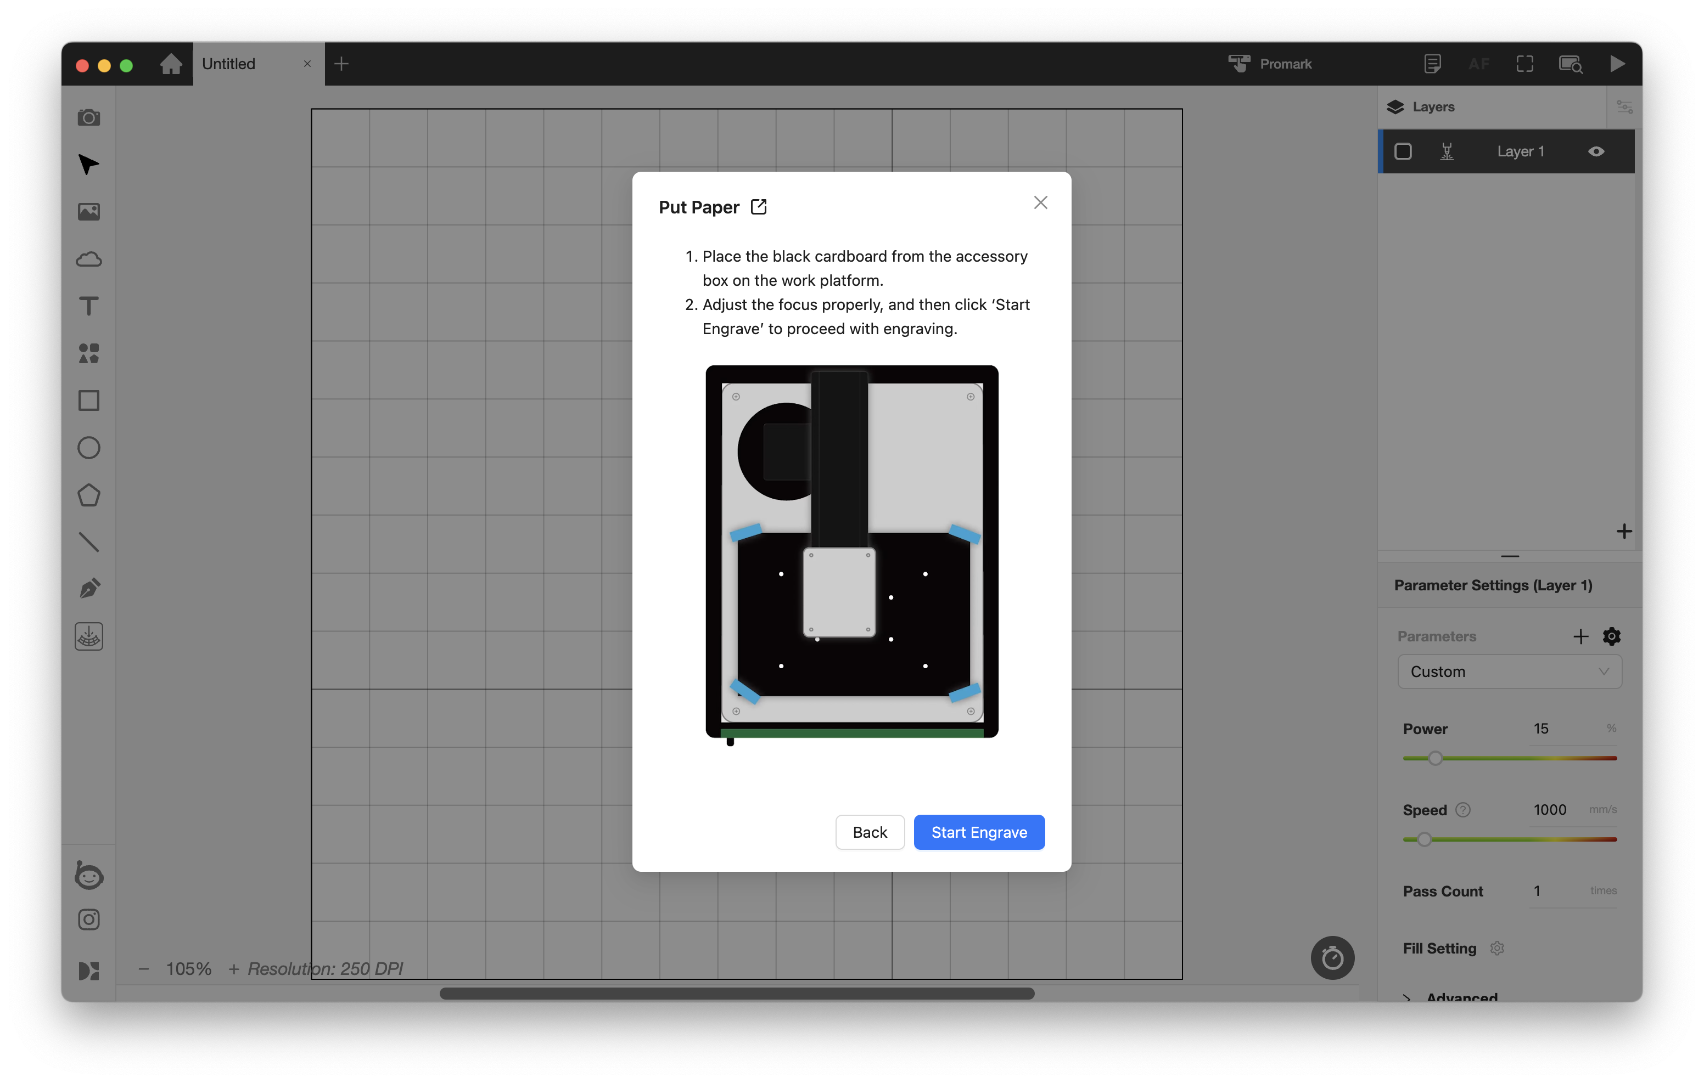Save parameters with plus icon
This screenshot has height=1083, width=1704.
pos(1580,636)
